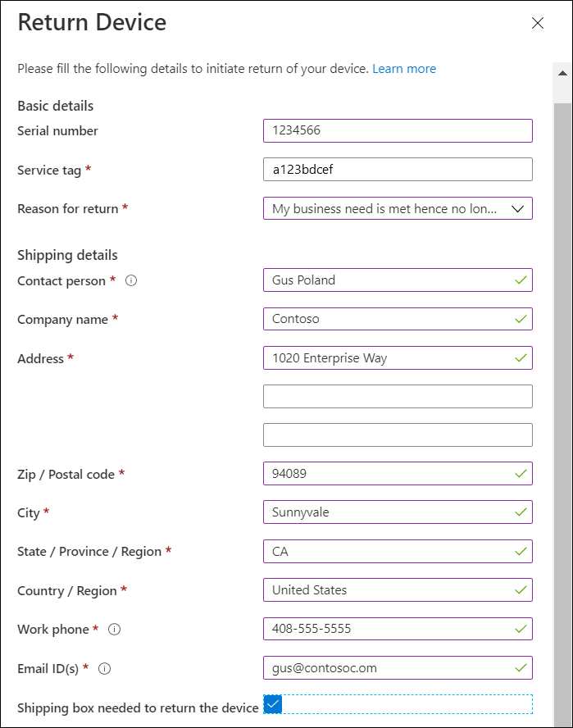
Task: Click the State field showing CA
Action: coord(398,551)
